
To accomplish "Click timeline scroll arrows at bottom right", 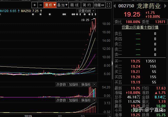I will [x=109, y=116].
